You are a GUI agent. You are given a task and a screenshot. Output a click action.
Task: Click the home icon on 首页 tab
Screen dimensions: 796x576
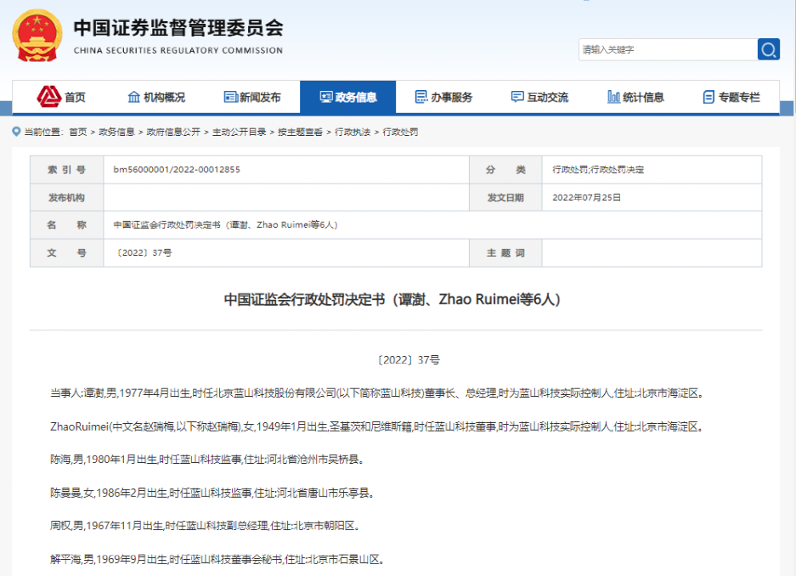click(50, 96)
